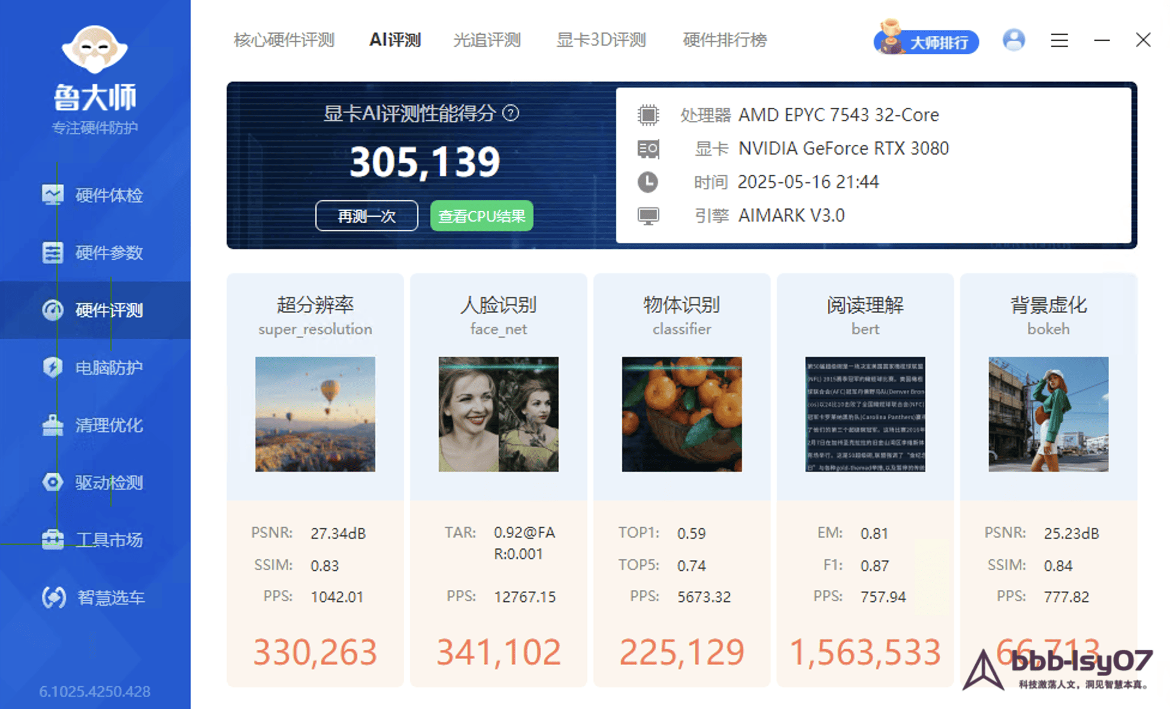The height and width of the screenshot is (709, 1170).
Task: Open 显卡3D评测 tab
Action: (601, 40)
